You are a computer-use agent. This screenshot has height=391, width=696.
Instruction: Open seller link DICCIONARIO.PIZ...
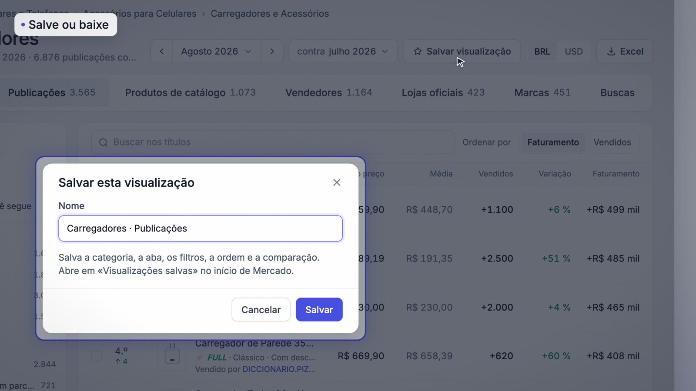279,369
